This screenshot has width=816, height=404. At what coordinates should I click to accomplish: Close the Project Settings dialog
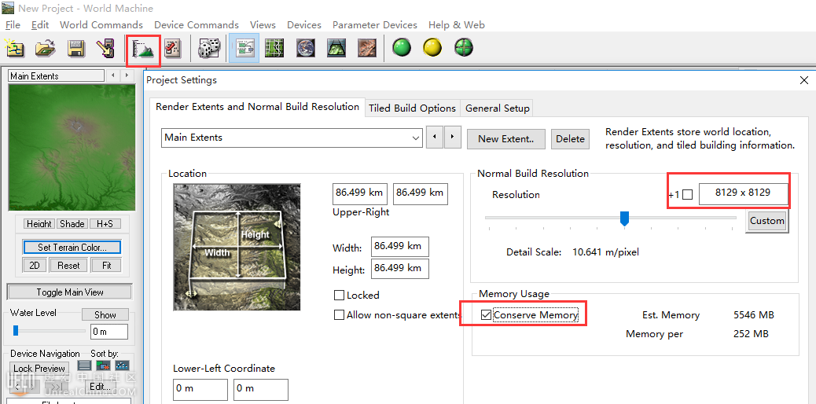pyautogui.click(x=804, y=80)
